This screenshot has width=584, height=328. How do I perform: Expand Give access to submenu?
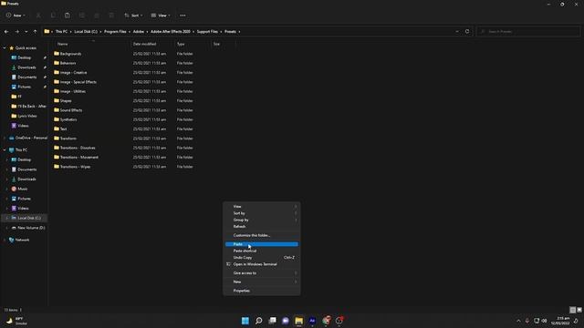tap(262, 273)
